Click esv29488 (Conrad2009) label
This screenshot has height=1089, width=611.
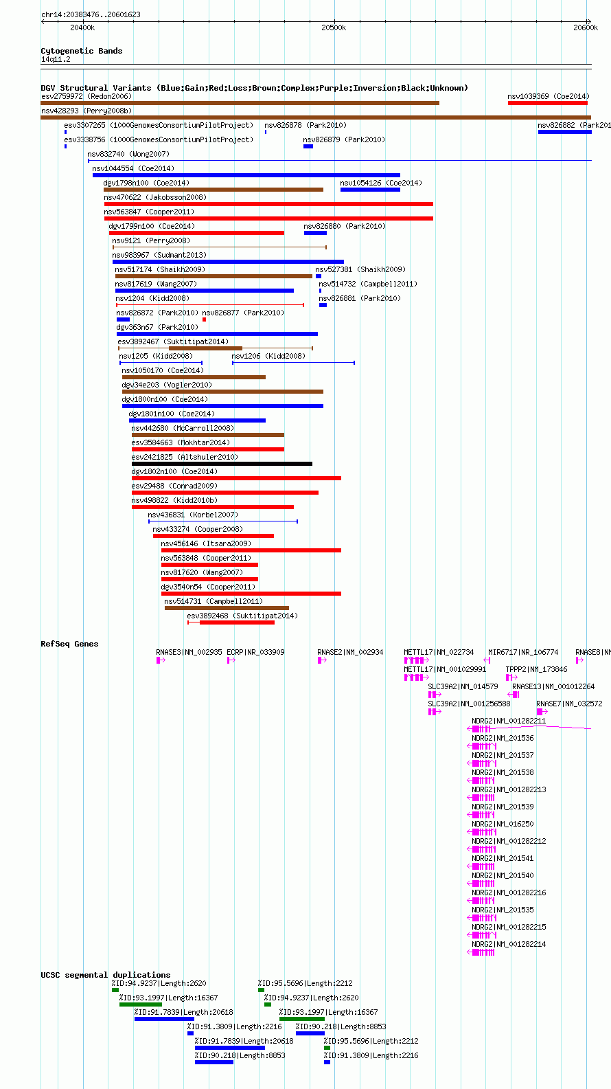(x=174, y=486)
